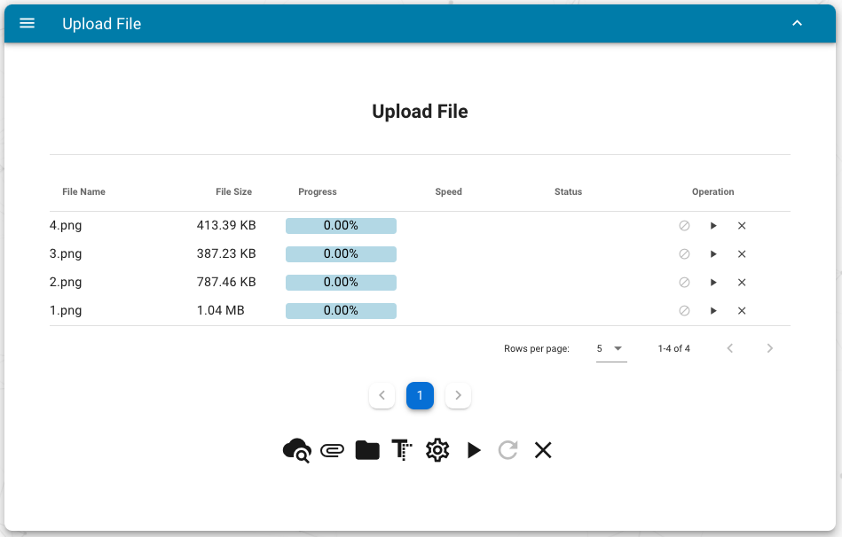Select the 2.png file name

click(x=66, y=283)
